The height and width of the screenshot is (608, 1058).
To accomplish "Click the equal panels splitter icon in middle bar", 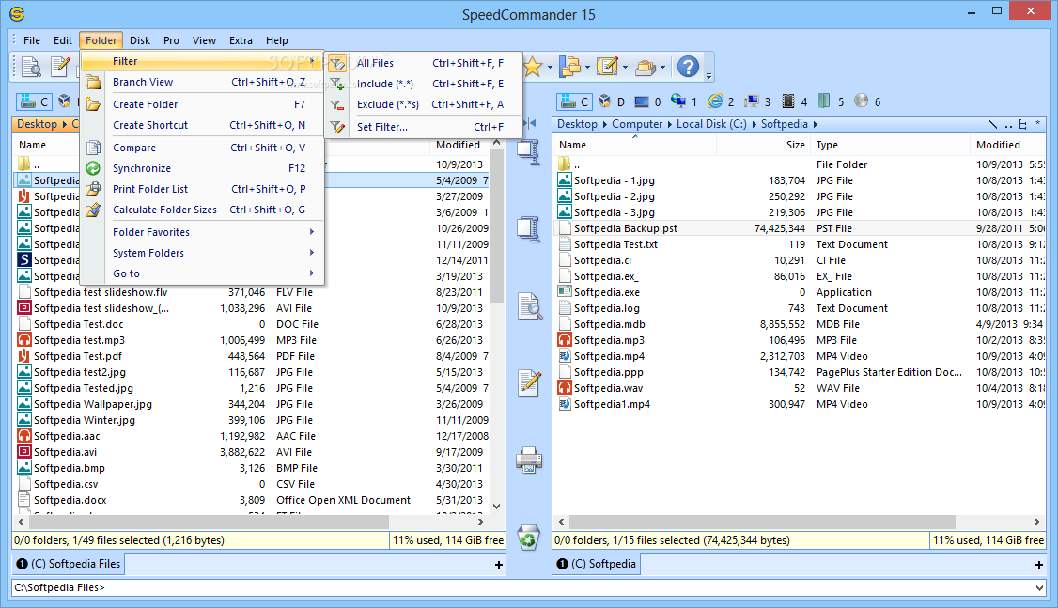I will point(530,123).
